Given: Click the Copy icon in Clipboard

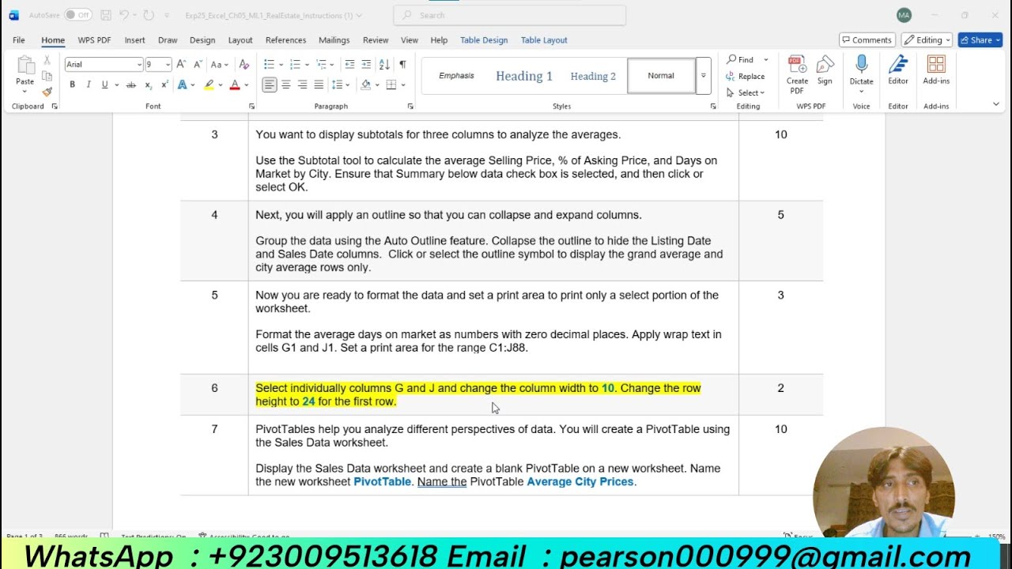Looking at the screenshot, I should (47, 76).
